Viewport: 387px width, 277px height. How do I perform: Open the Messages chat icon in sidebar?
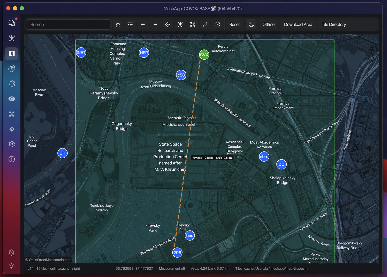tap(12, 23)
